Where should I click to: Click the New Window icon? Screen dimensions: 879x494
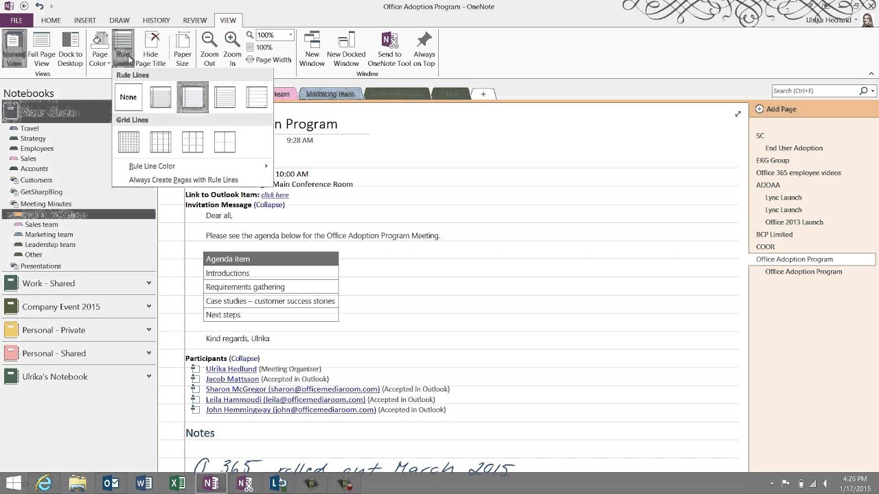point(312,40)
